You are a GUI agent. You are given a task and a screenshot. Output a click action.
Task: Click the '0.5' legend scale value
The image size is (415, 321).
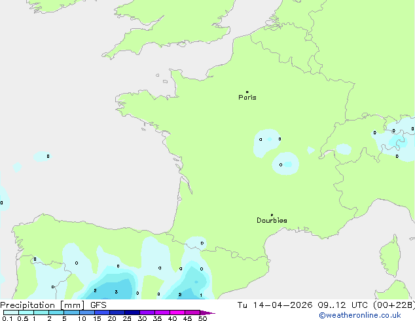23,318
